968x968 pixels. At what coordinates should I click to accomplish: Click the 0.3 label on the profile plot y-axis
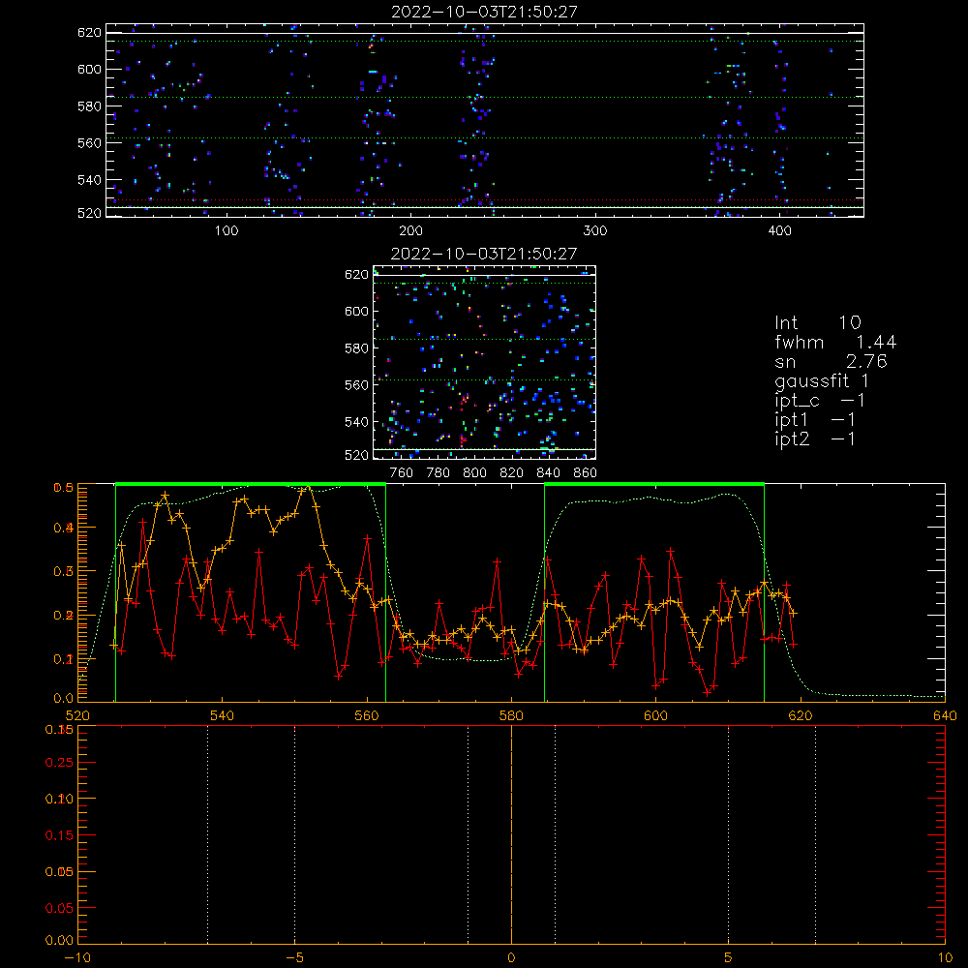coord(64,572)
